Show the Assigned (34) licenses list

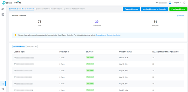coord(32,46)
